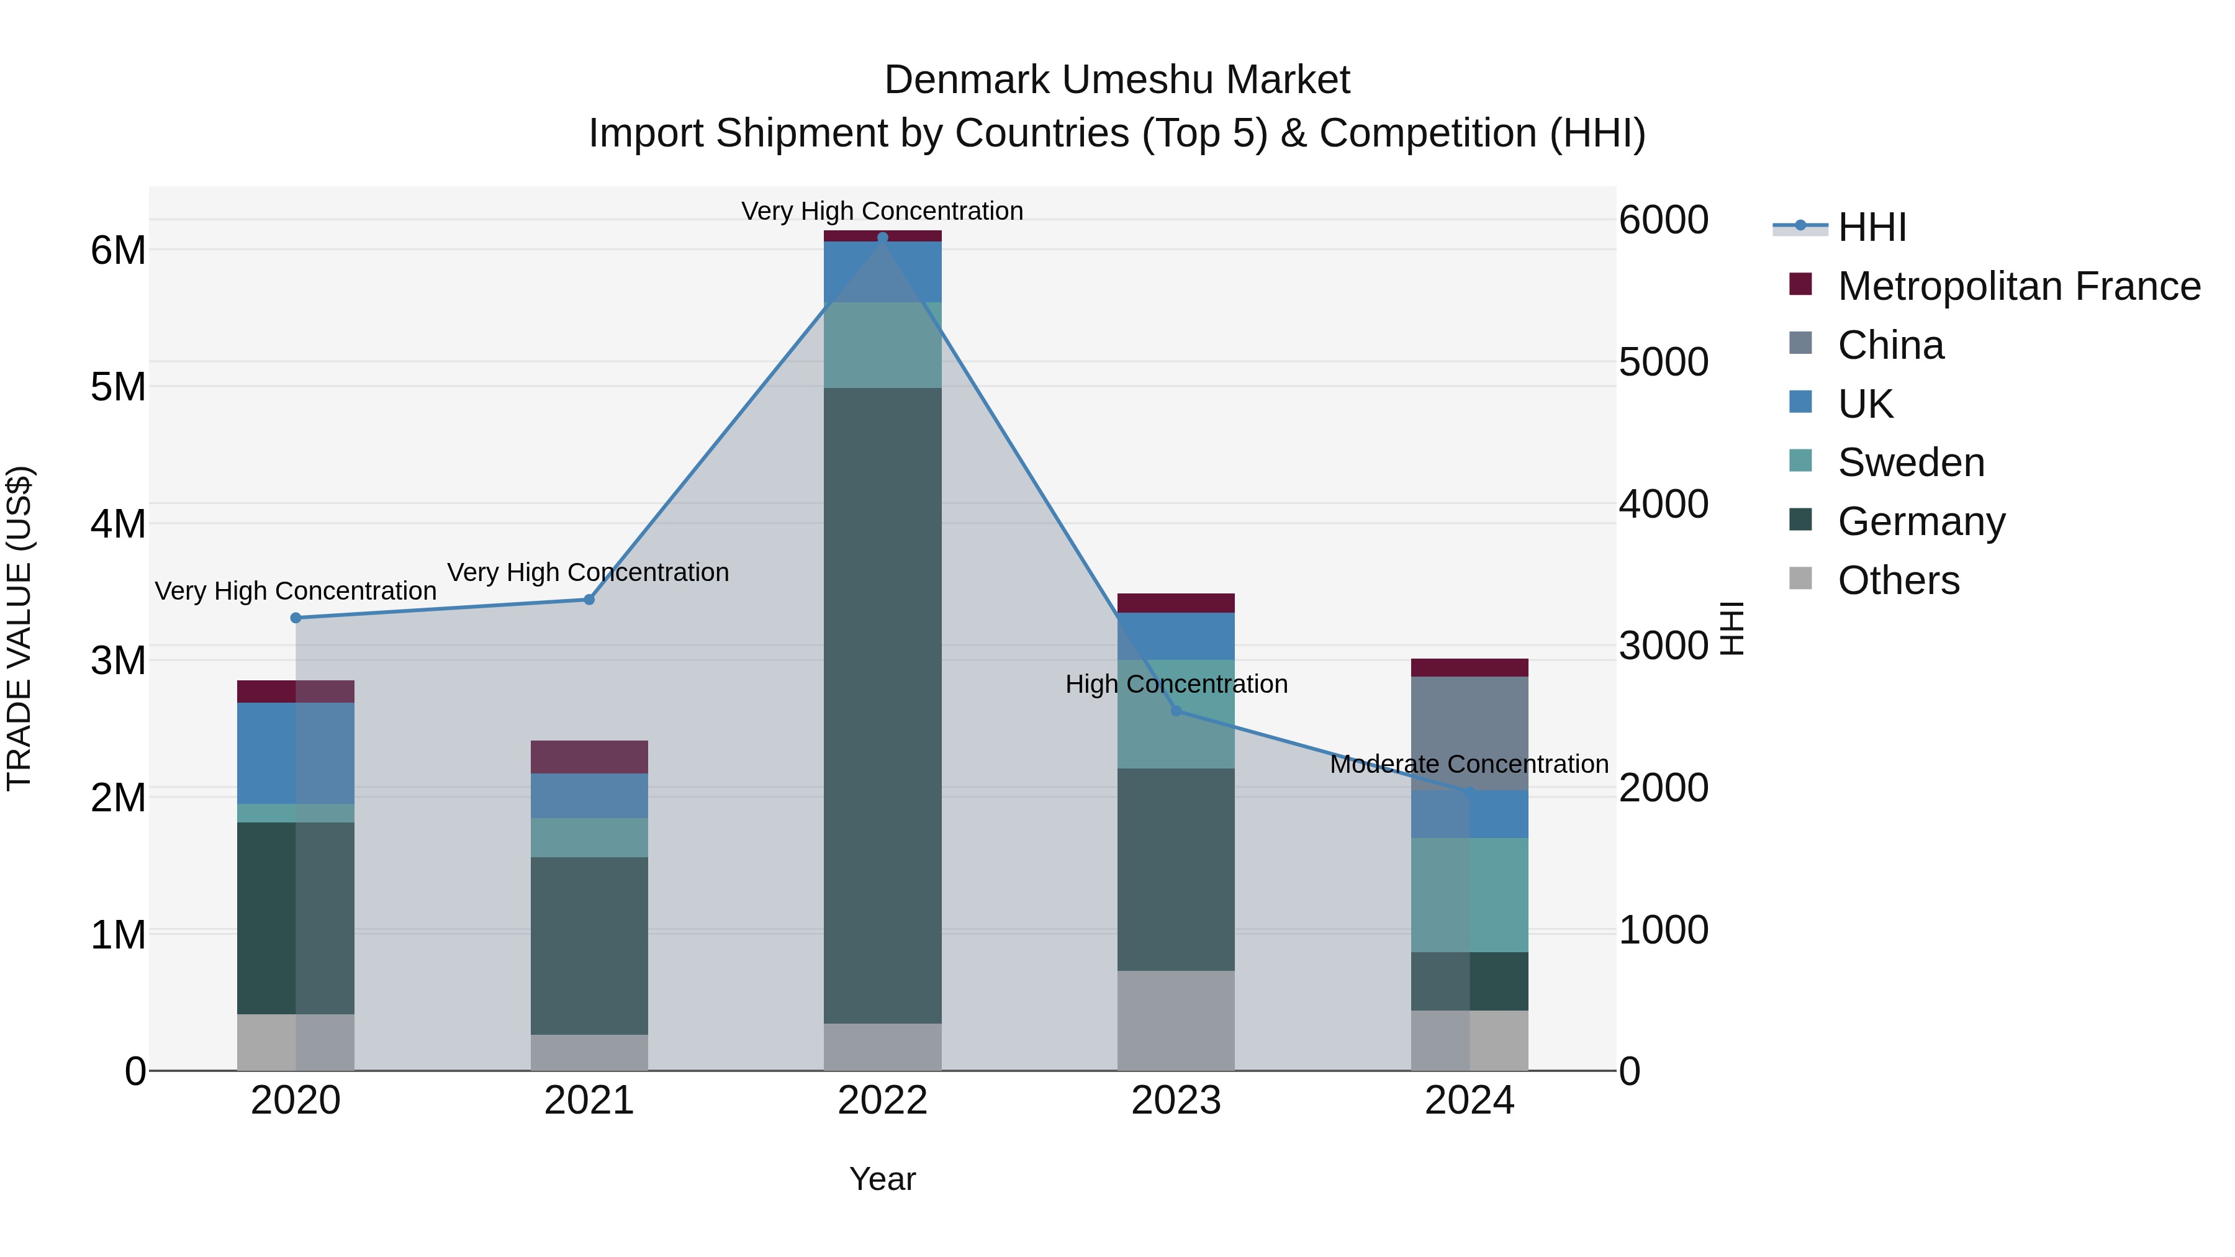Click the Metropolitan France segment in 2021 bar
Viewport: 2235px width, 1257px height.
coord(589,757)
